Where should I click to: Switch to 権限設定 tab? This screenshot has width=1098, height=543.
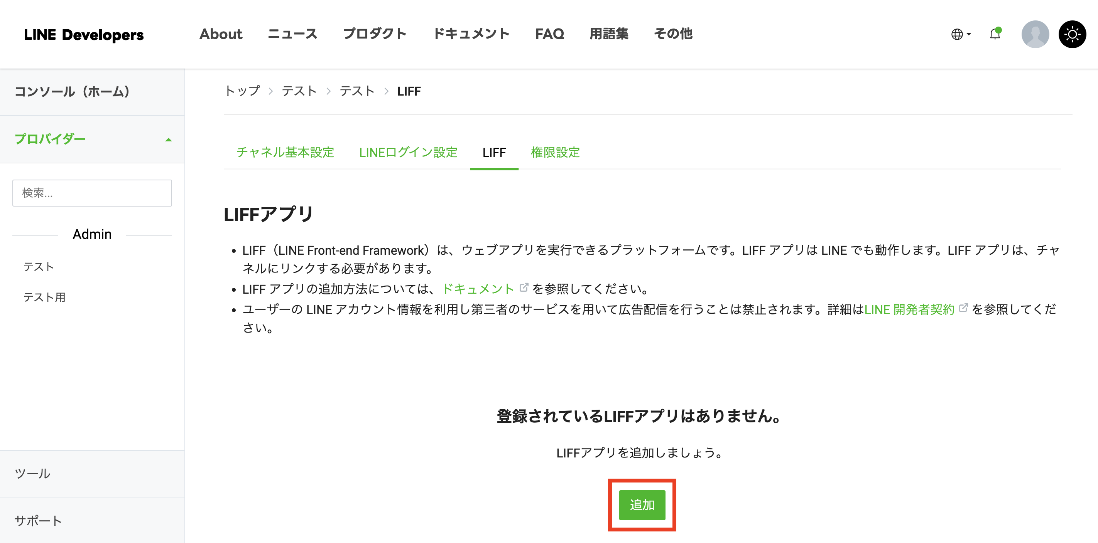(555, 152)
